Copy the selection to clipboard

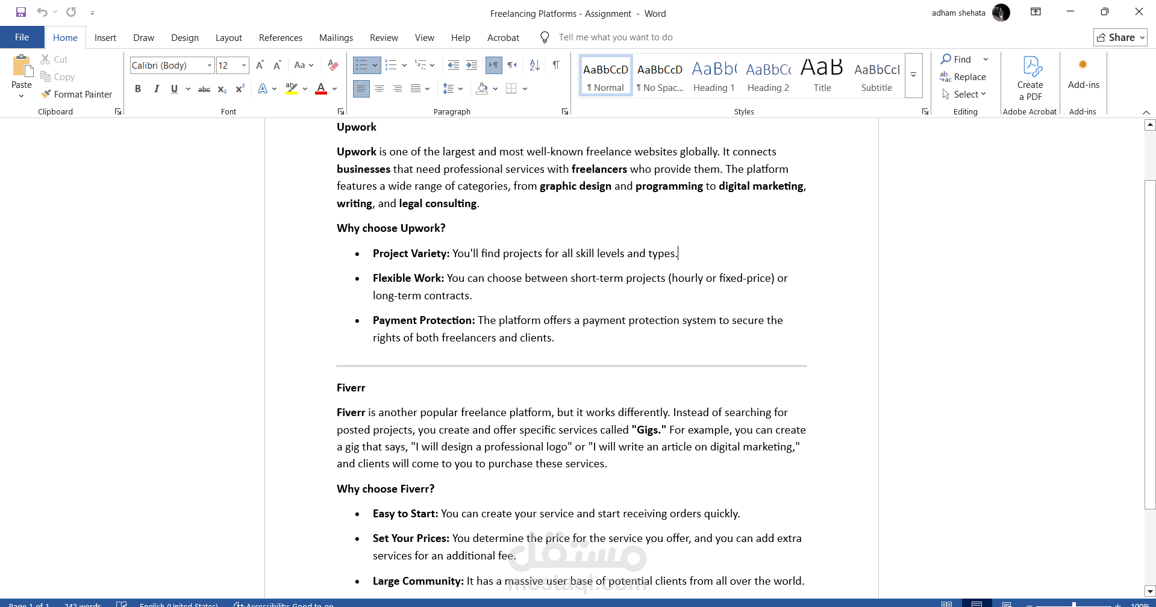(x=58, y=76)
